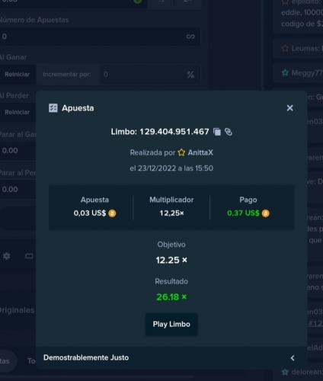Image resolution: width=323 pixels, height=381 pixels.
Task: Click the Número de Apuestas input field
Action: [x=101, y=37]
